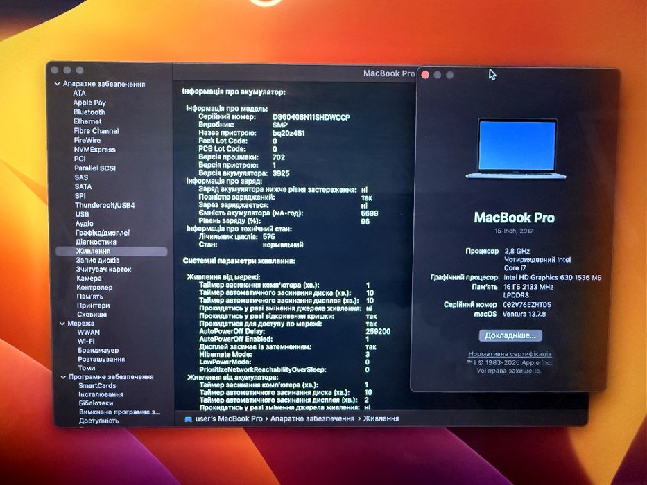Open Графіка/дисплеї entry
647x485 pixels.
coord(103,233)
